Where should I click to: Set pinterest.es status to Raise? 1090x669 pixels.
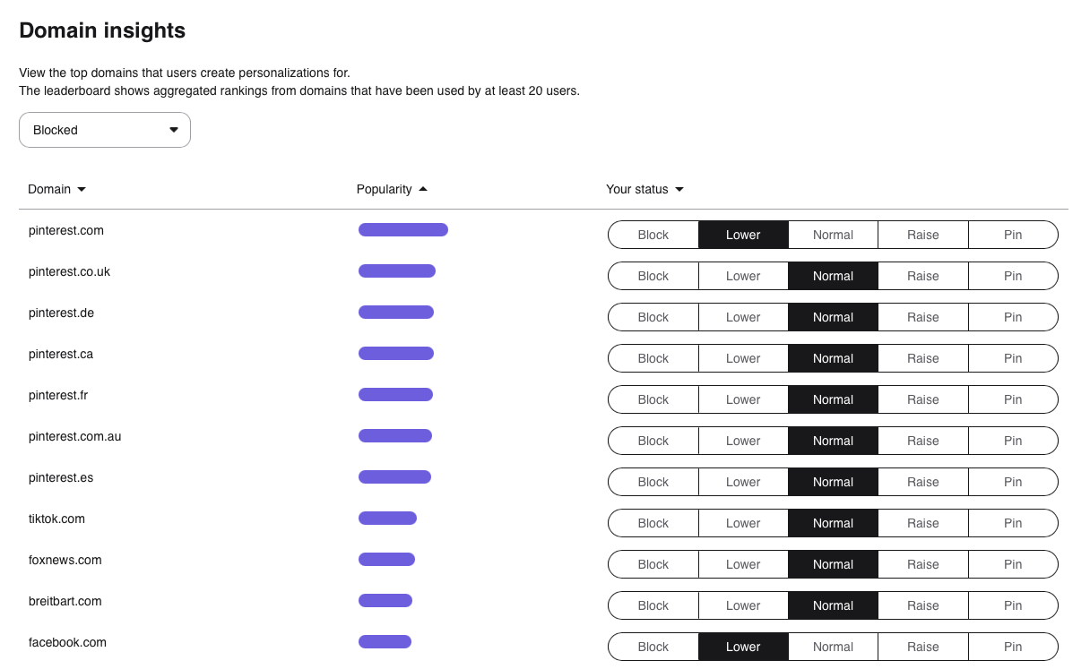tap(922, 481)
